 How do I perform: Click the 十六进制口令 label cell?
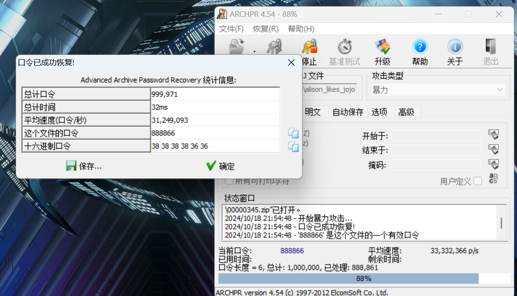(87, 146)
